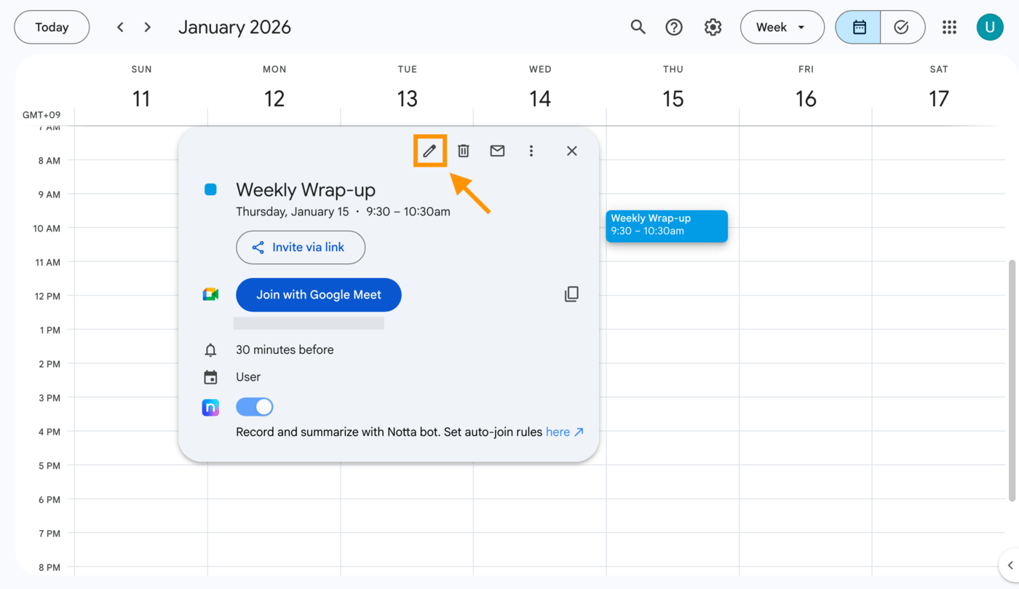Open the calendar search
Viewport: 1019px width, 589px height.
638,27
